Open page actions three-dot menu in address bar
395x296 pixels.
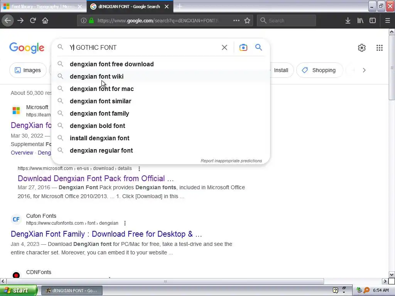[236, 20]
